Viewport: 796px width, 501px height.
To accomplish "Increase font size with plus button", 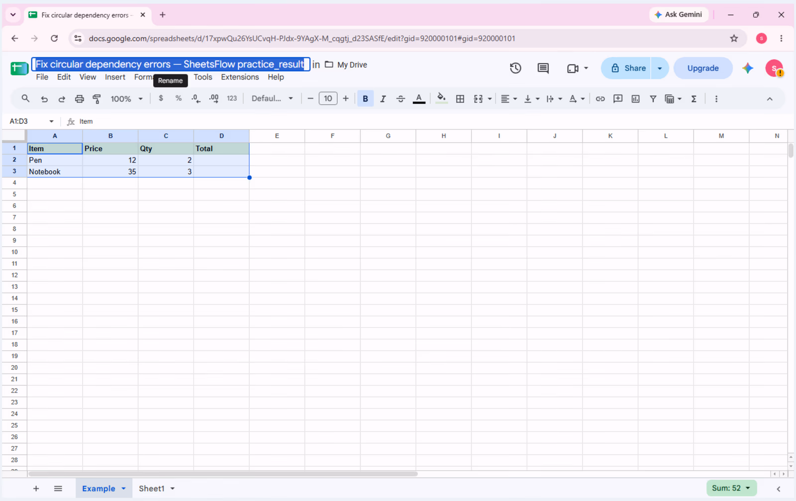I will (x=346, y=99).
